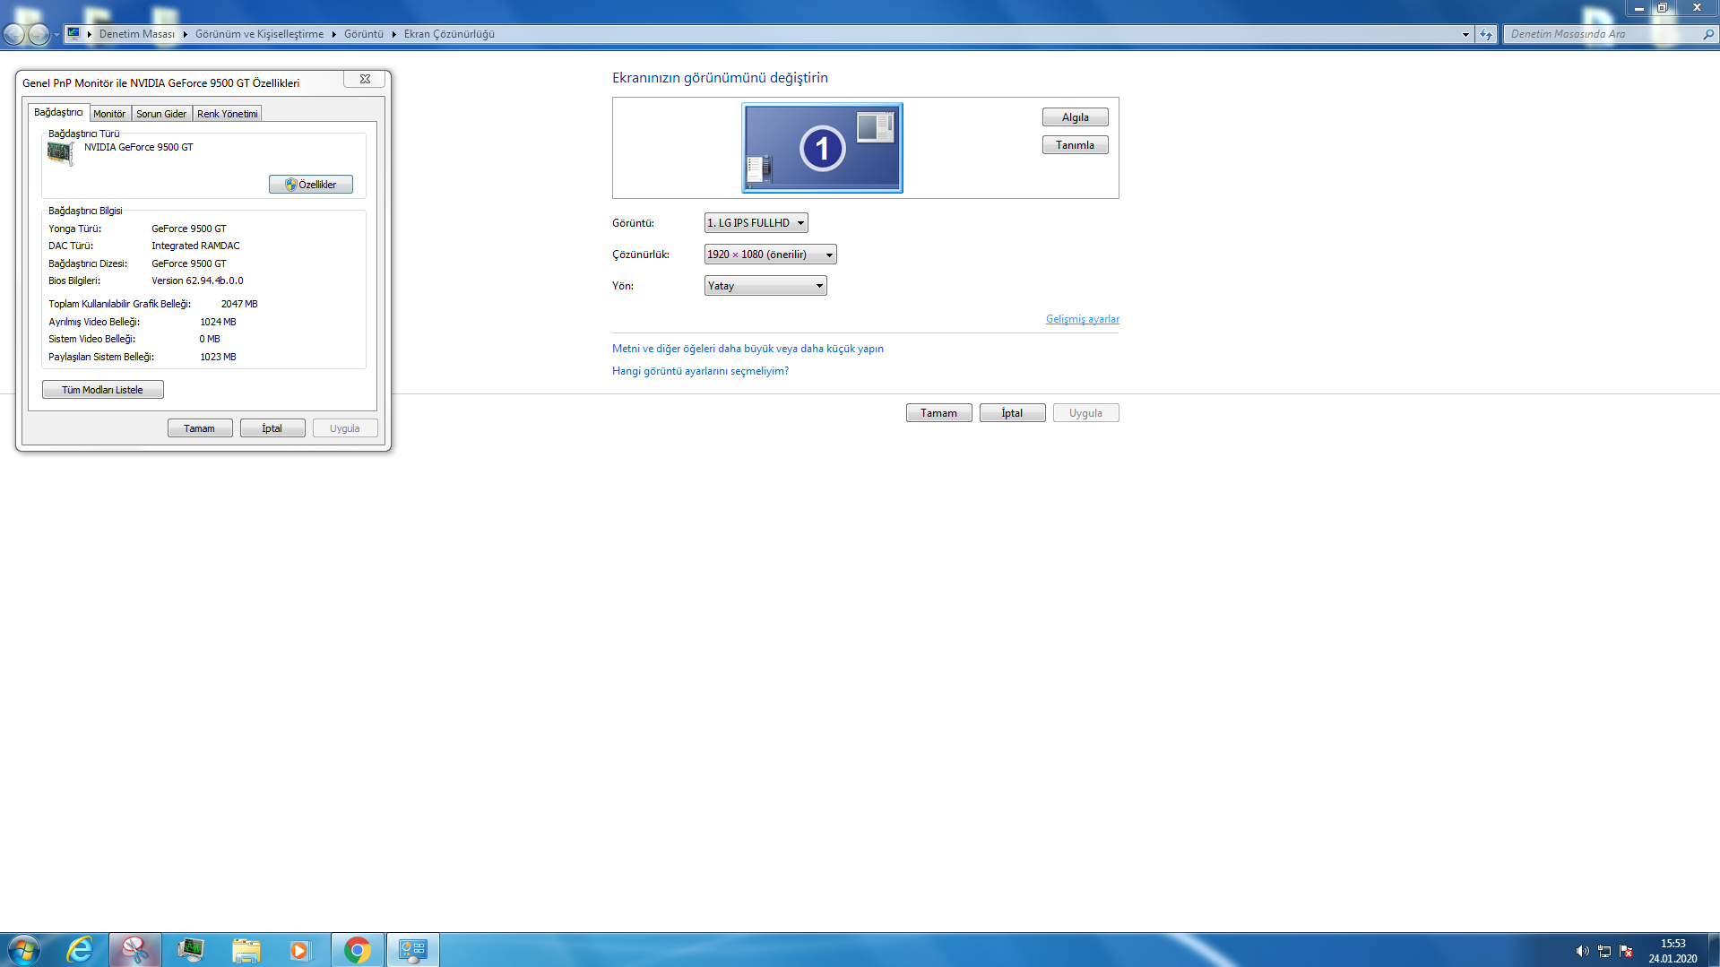
Task: Open the system monitor taskbar icon
Action: click(190, 950)
